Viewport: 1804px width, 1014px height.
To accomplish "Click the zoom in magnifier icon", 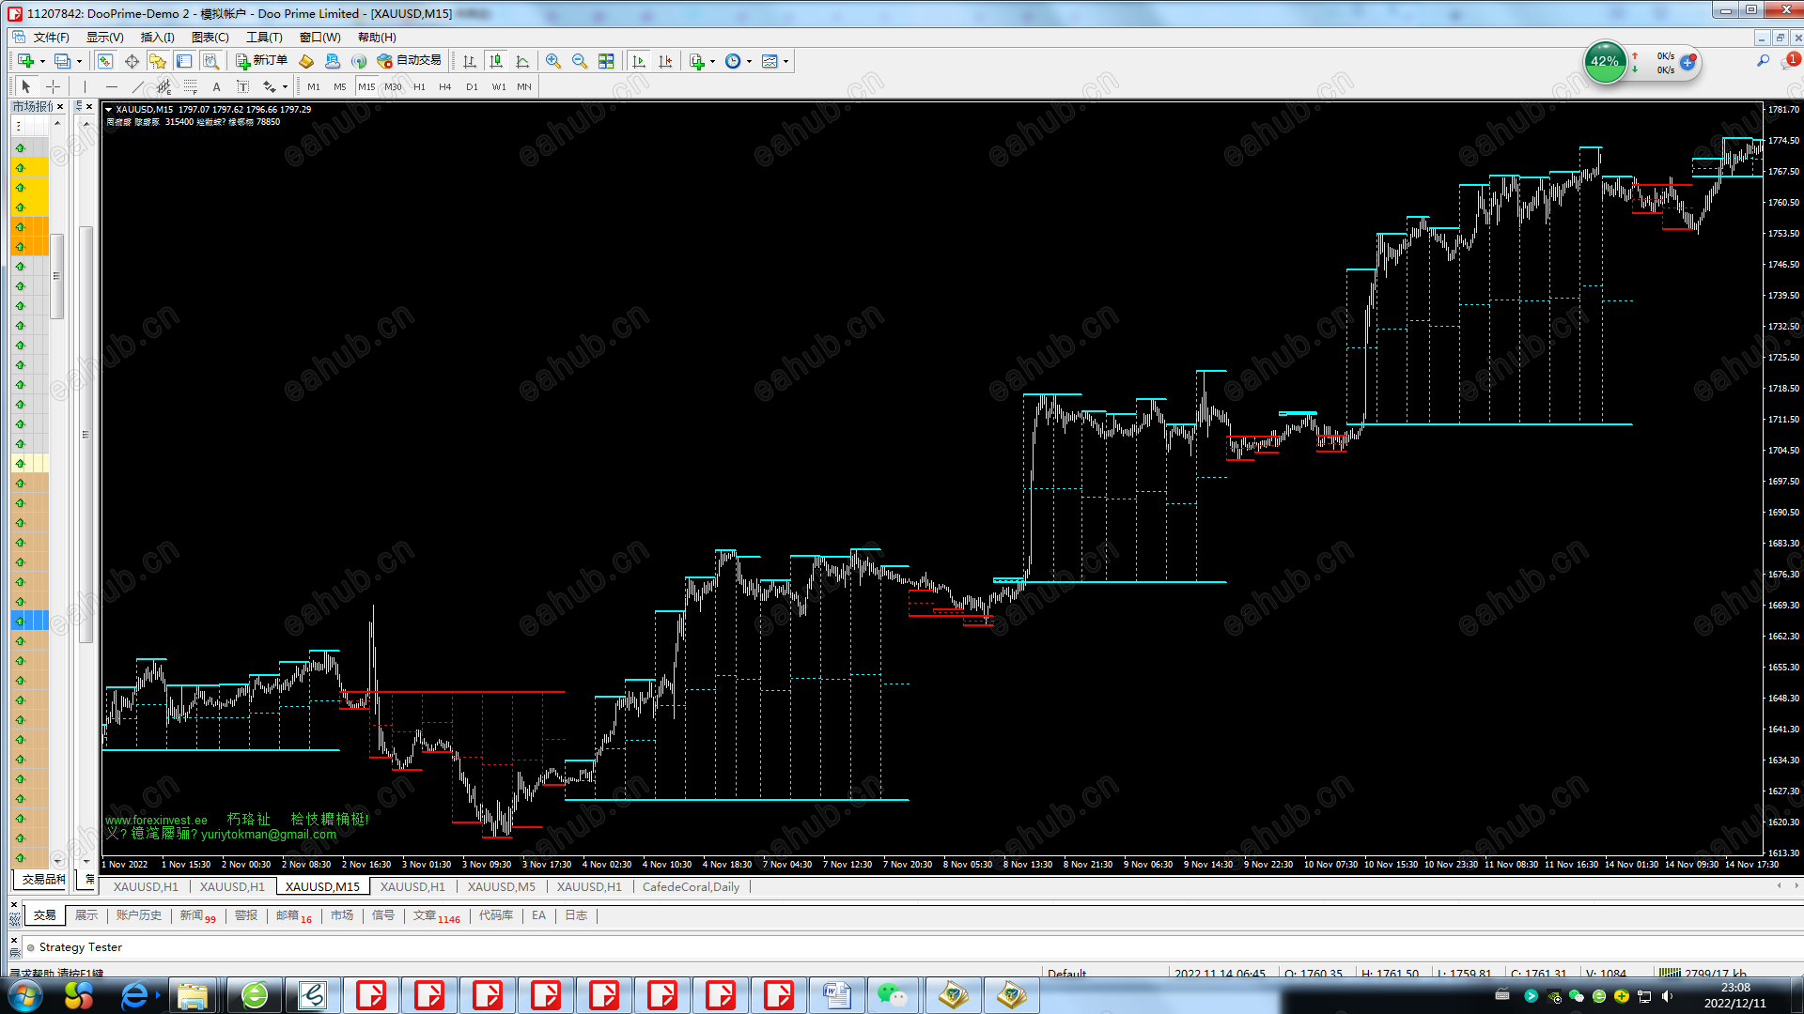I will pos(553,61).
